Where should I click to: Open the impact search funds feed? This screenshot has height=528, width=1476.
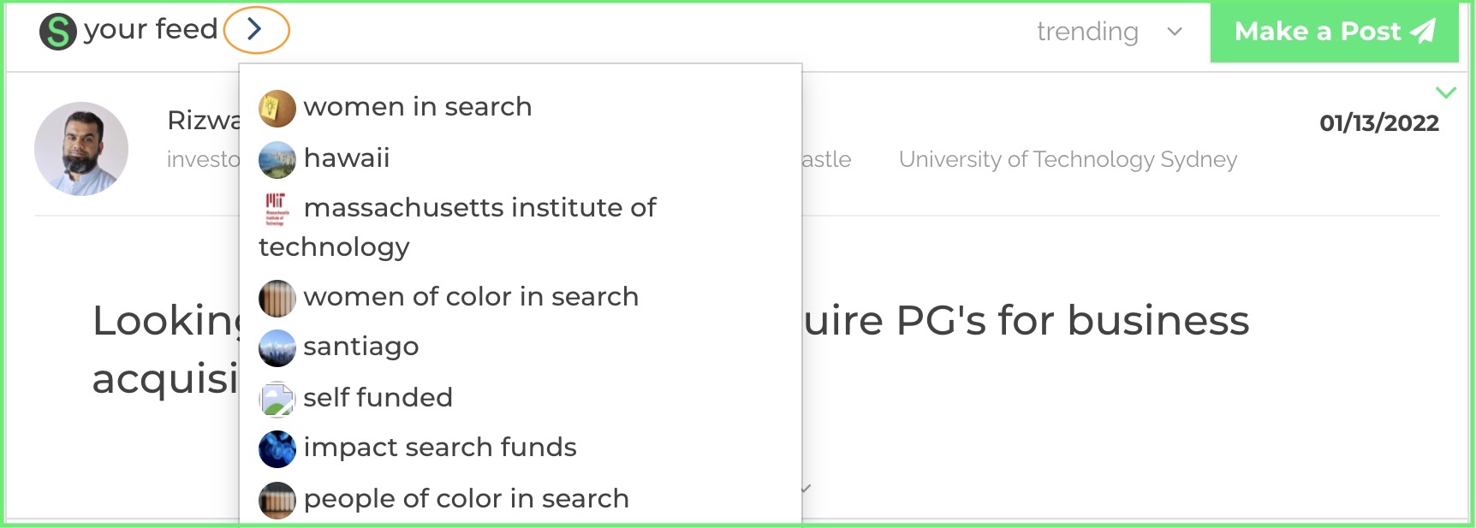click(439, 448)
